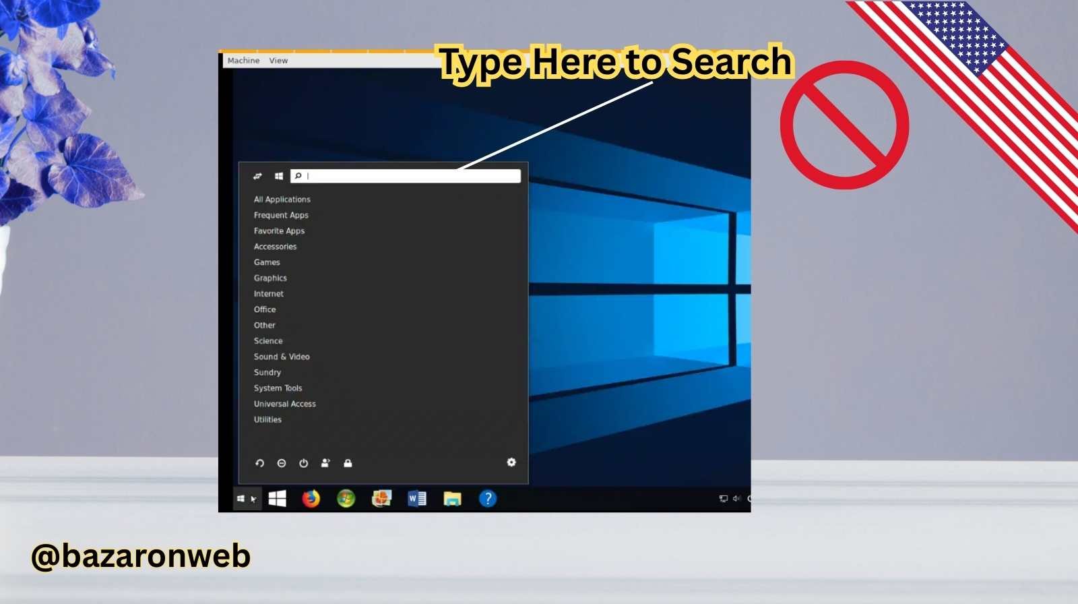Open the file explorer folder icon

click(452, 499)
